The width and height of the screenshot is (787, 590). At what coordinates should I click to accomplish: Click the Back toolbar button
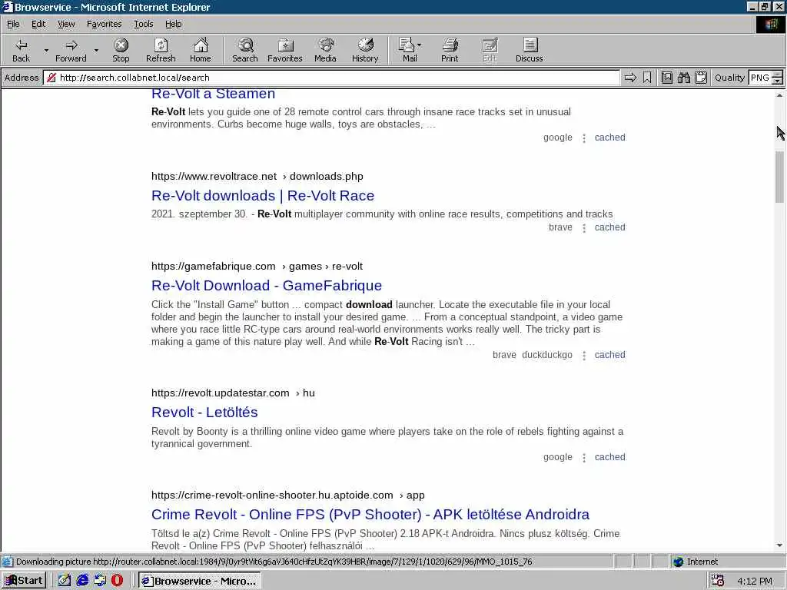tap(21, 50)
